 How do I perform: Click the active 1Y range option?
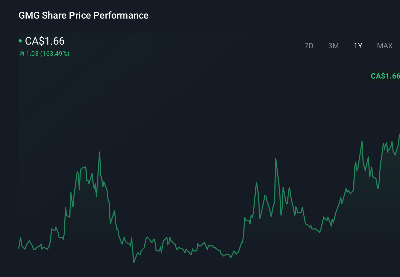coord(358,46)
